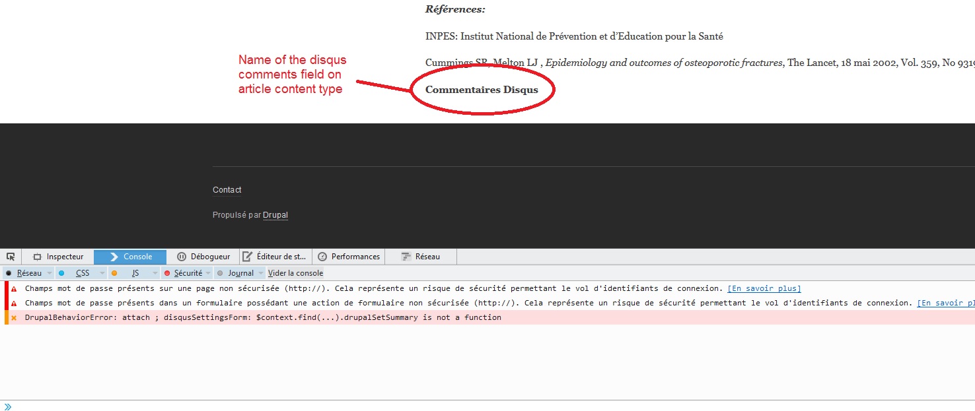Viewport: 975px width, 411px height.
Task: Select the element picker tool
Action: click(x=10, y=256)
